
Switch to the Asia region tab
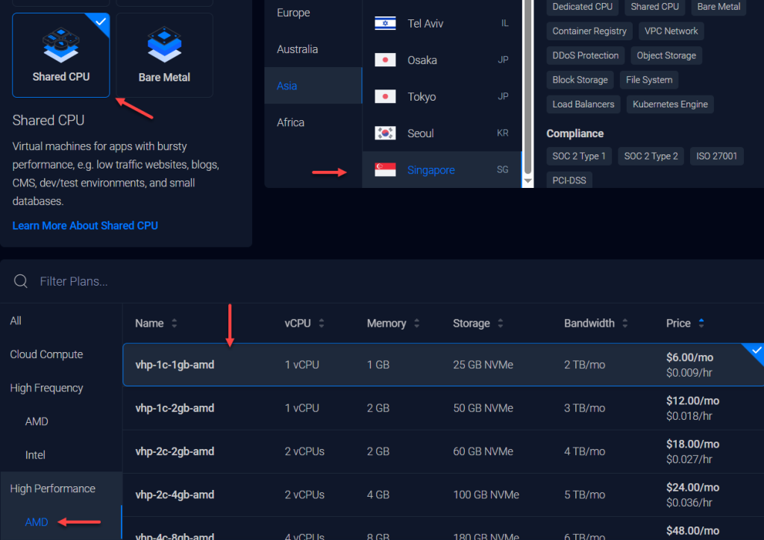point(286,85)
